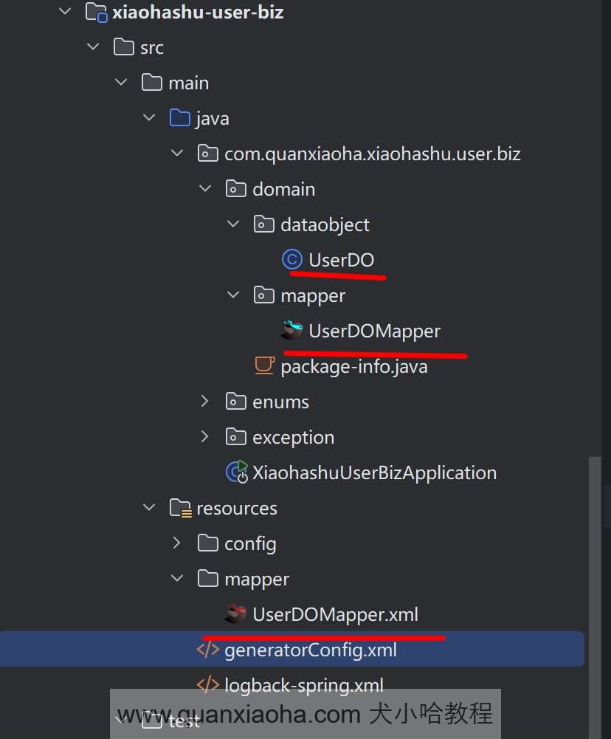Collapse the src folder
This screenshot has height=739, width=611.
[x=93, y=47]
